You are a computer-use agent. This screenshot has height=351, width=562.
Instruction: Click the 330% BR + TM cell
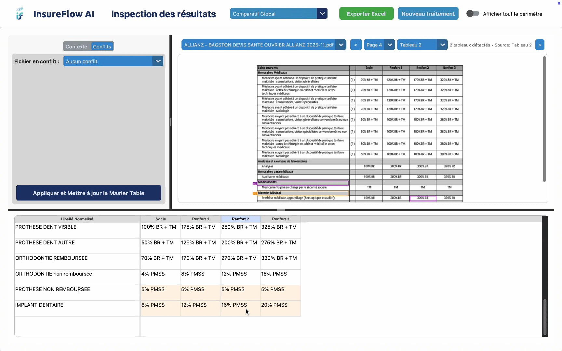coord(281,261)
